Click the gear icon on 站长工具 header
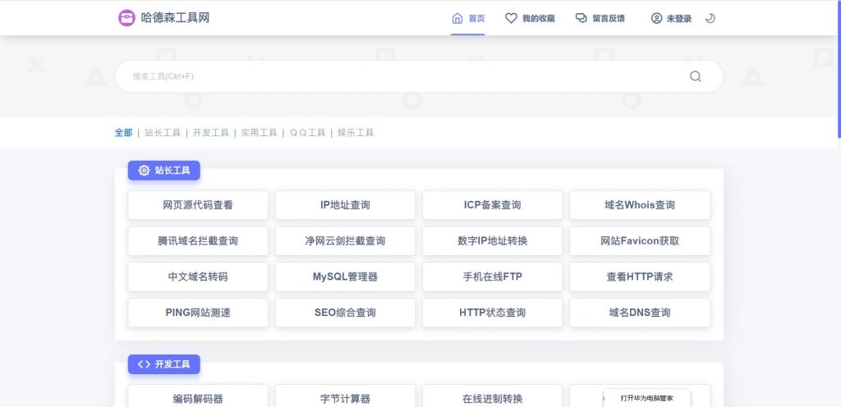Viewport: 841px width, 407px height. click(145, 171)
